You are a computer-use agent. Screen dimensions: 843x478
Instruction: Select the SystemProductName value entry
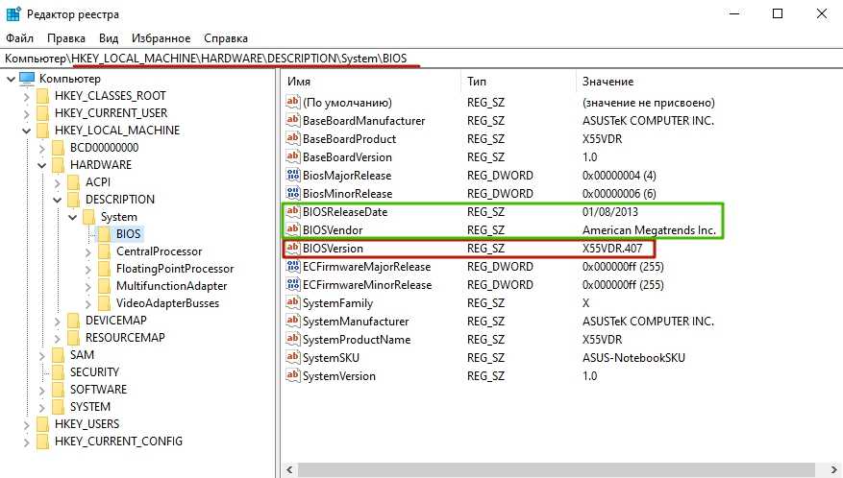[356, 340]
